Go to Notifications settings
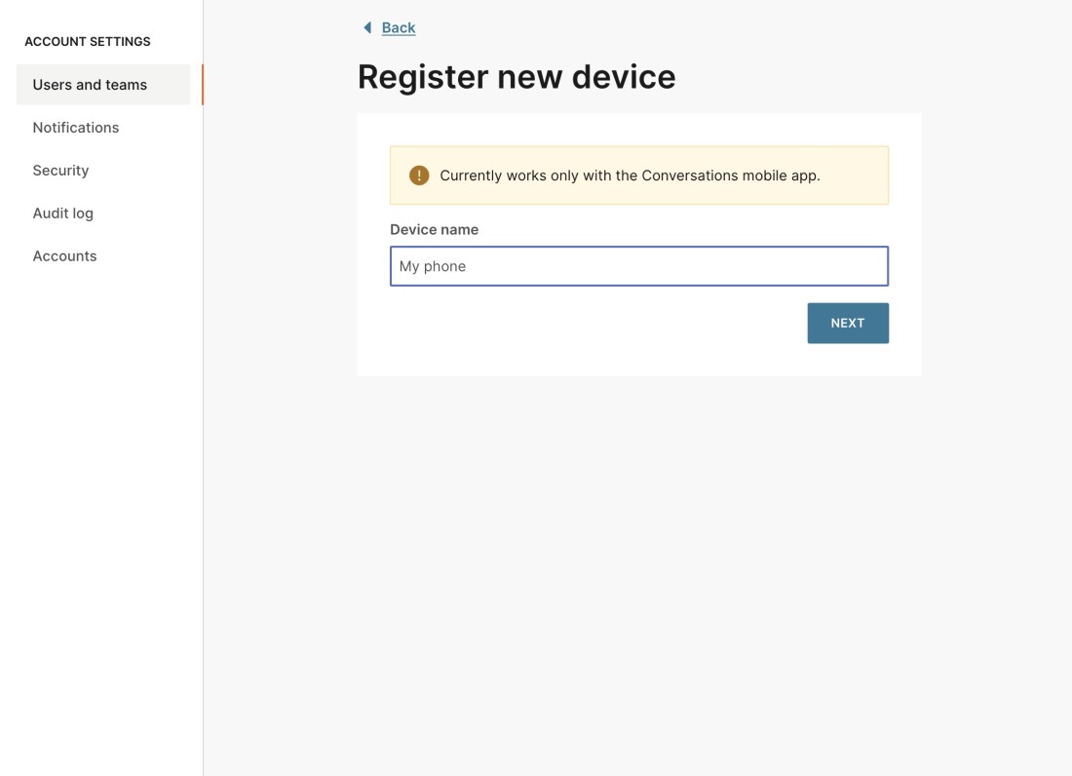Screen dimensions: 1072x776 [76, 128]
